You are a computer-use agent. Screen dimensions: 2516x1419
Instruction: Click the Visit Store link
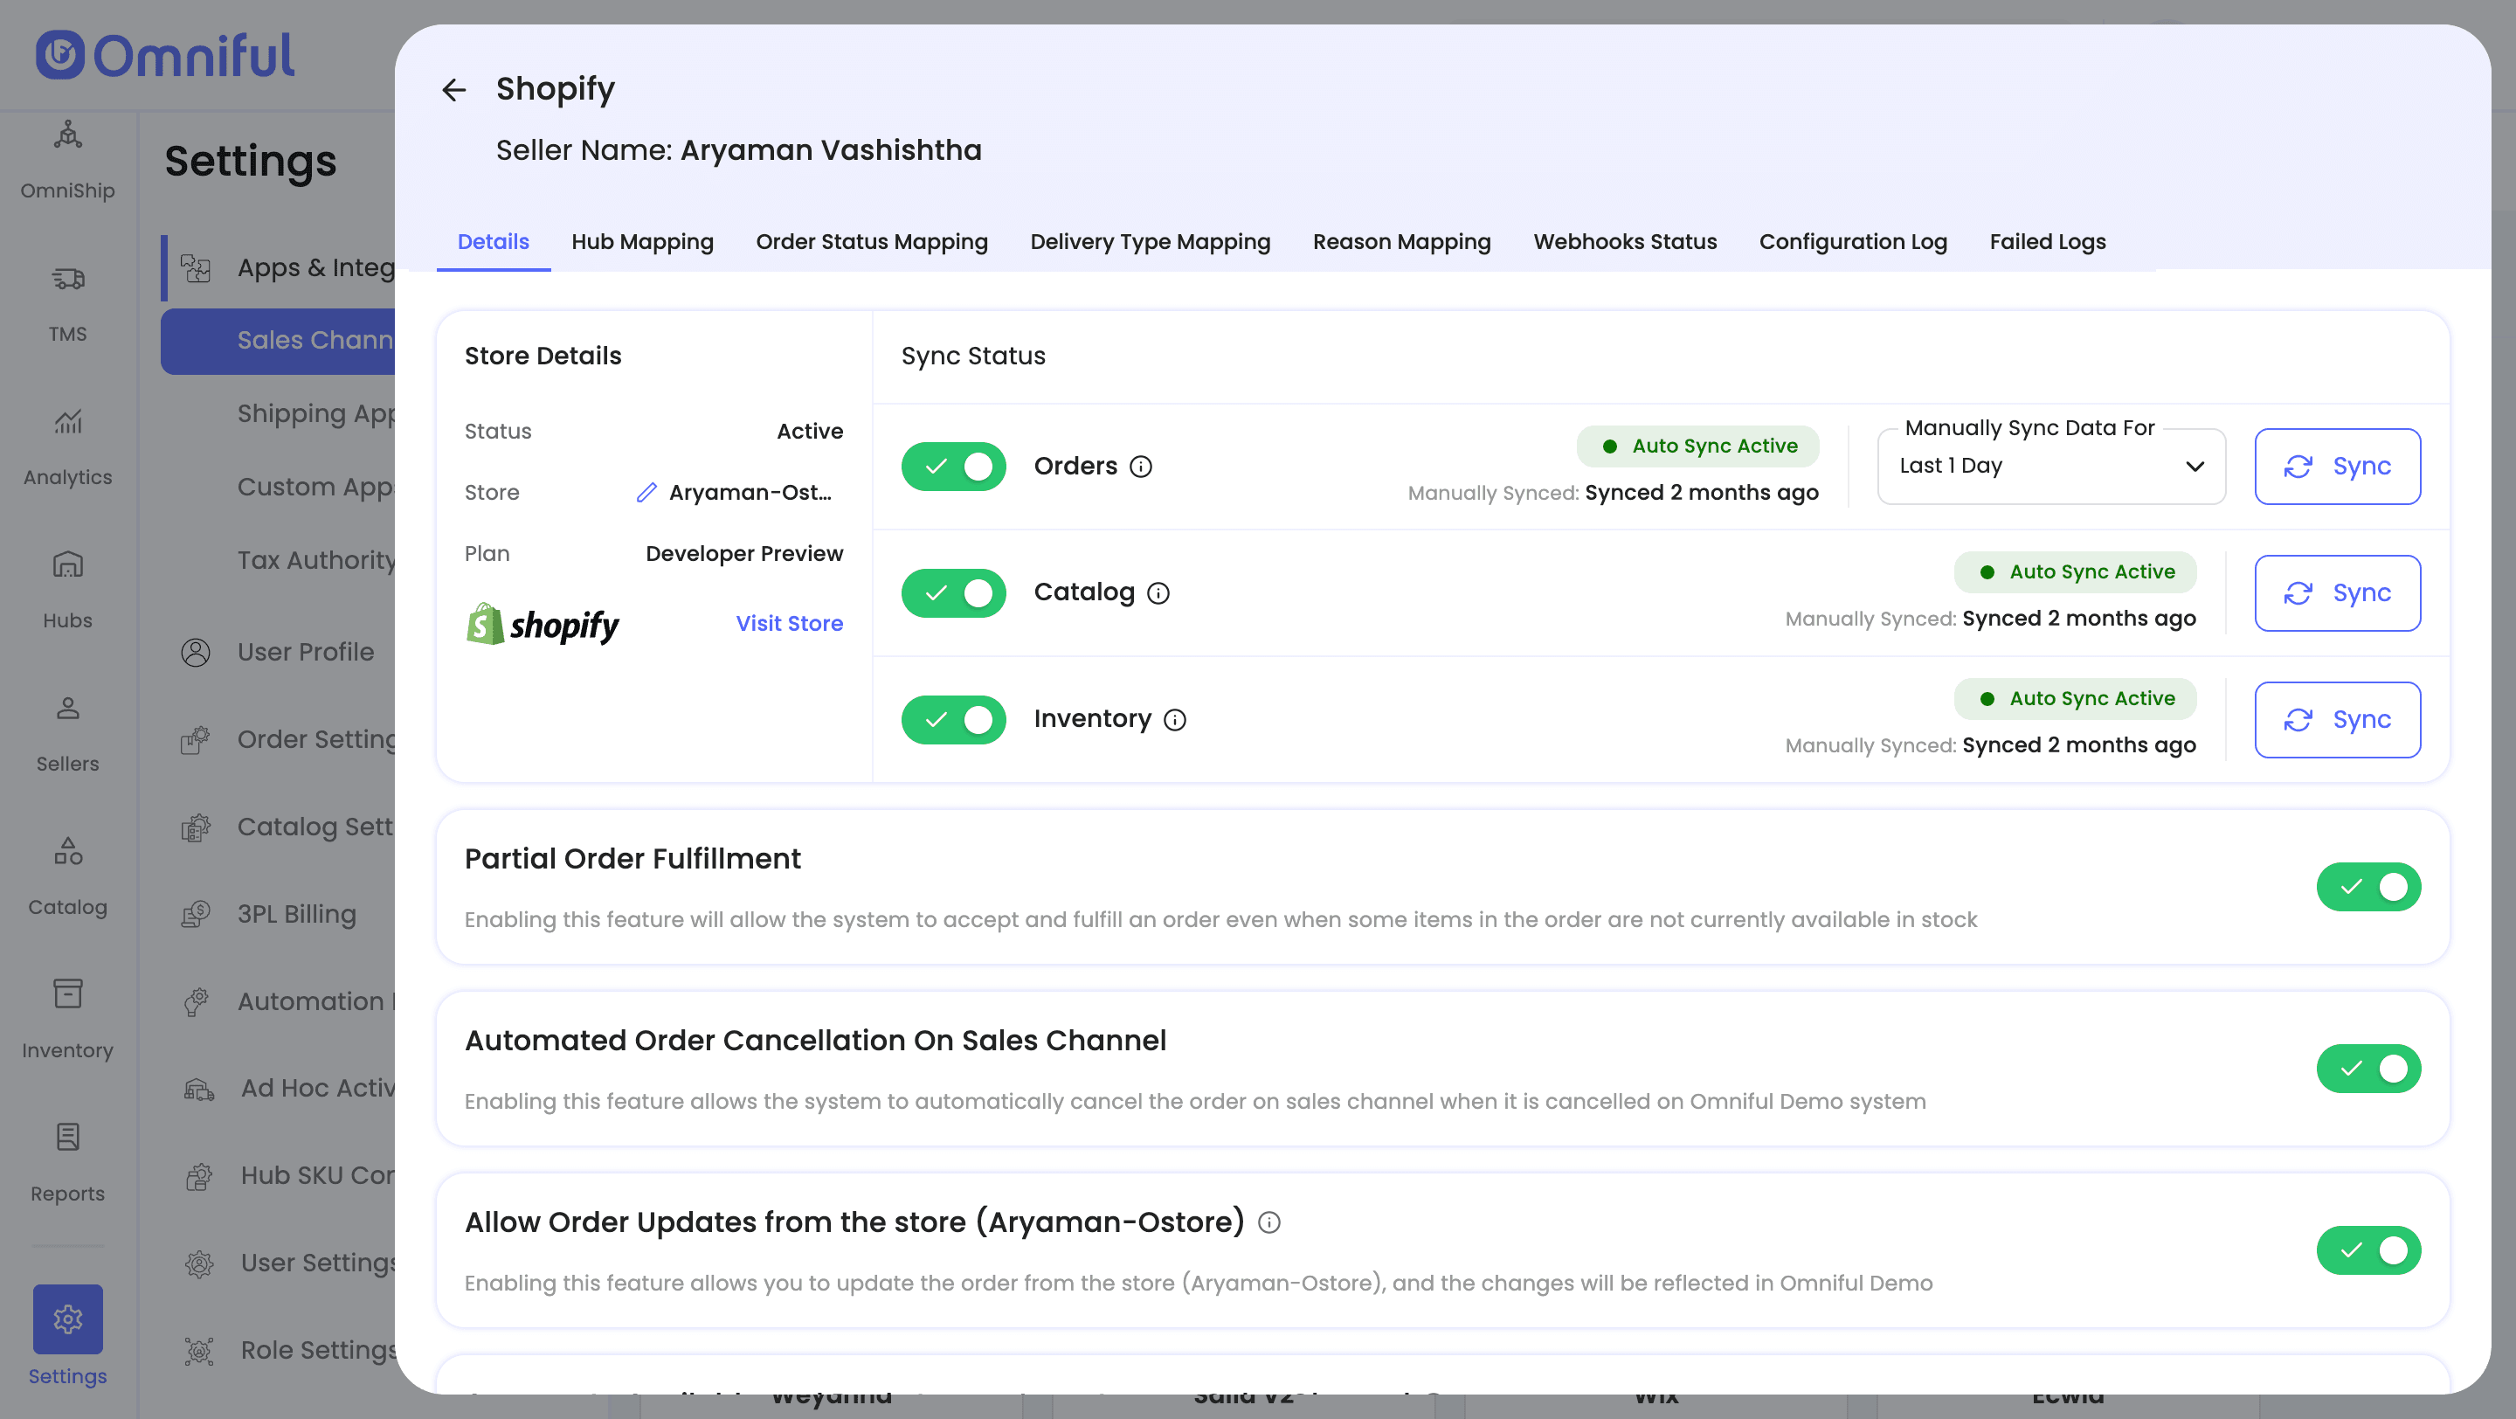pos(789,623)
